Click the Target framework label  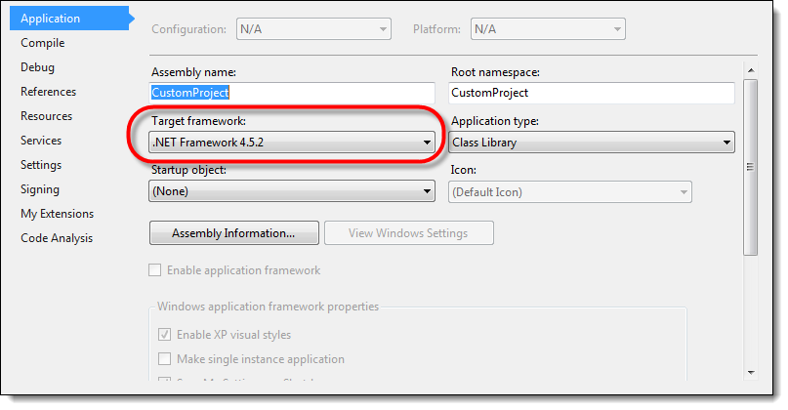198,121
